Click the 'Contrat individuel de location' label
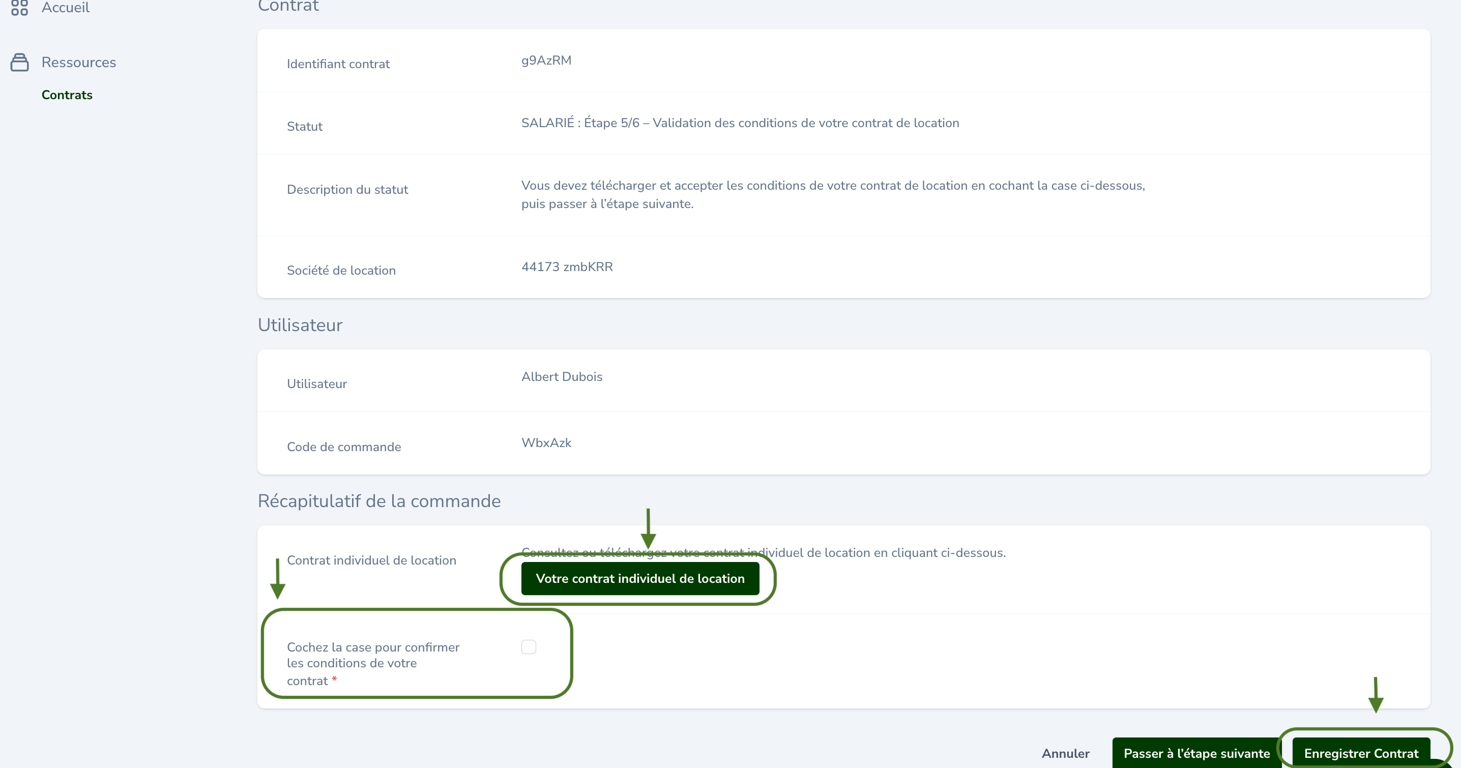The height and width of the screenshot is (768, 1461). (x=371, y=560)
